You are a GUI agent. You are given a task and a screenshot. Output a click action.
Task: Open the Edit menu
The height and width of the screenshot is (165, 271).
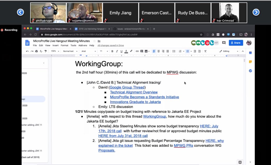[x=41, y=45]
